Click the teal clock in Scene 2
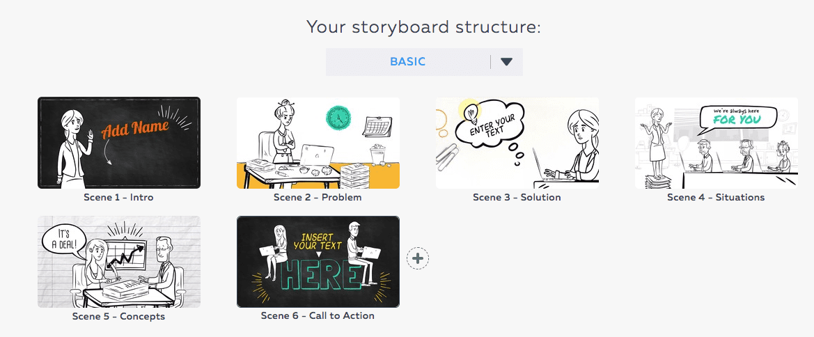This screenshot has height=337, width=814. [339, 117]
